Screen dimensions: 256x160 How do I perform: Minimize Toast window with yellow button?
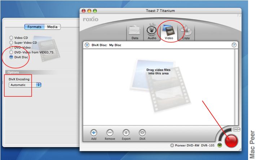(x=89, y=11)
